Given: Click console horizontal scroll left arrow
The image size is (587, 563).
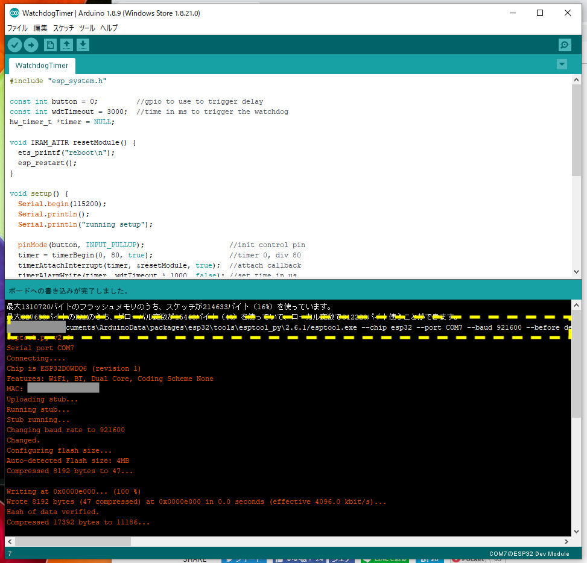Looking at the screenshot, I should (10, 542).
